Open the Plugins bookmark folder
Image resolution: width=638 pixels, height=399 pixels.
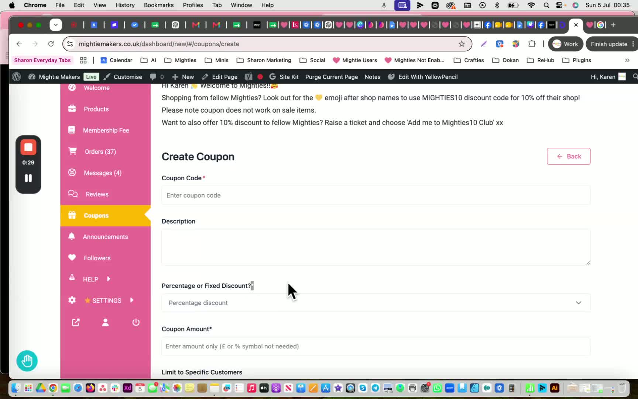[x=577, y=60]
